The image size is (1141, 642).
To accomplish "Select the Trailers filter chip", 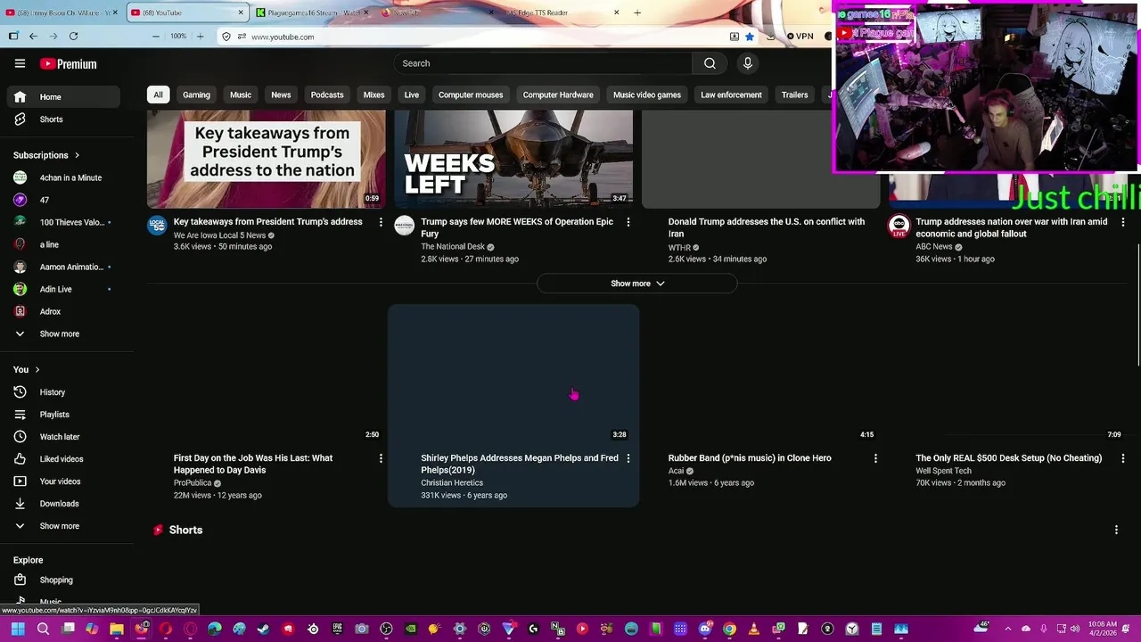I will point(794,95).
